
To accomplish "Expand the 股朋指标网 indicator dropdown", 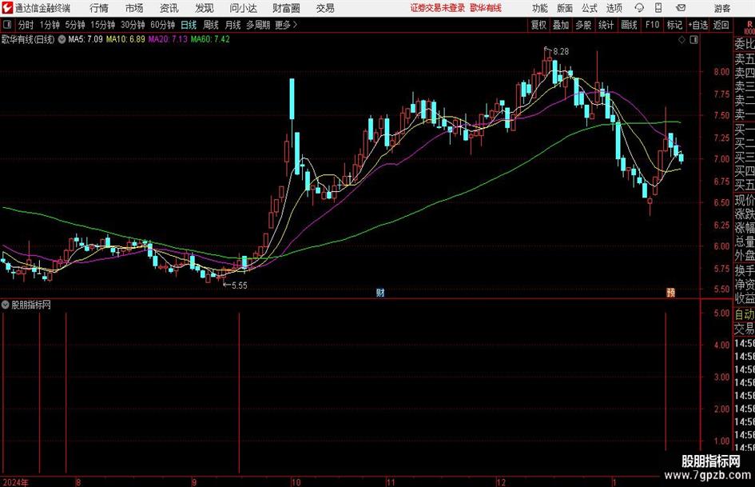I will (x=6, y=305).
